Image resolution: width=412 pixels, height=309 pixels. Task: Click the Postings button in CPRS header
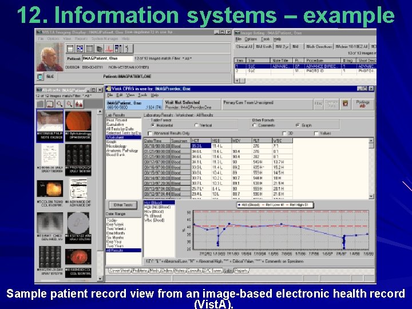click(363, 104)
